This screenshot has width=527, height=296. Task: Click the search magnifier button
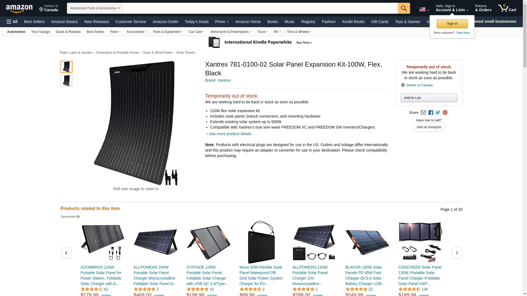[404, 8]
